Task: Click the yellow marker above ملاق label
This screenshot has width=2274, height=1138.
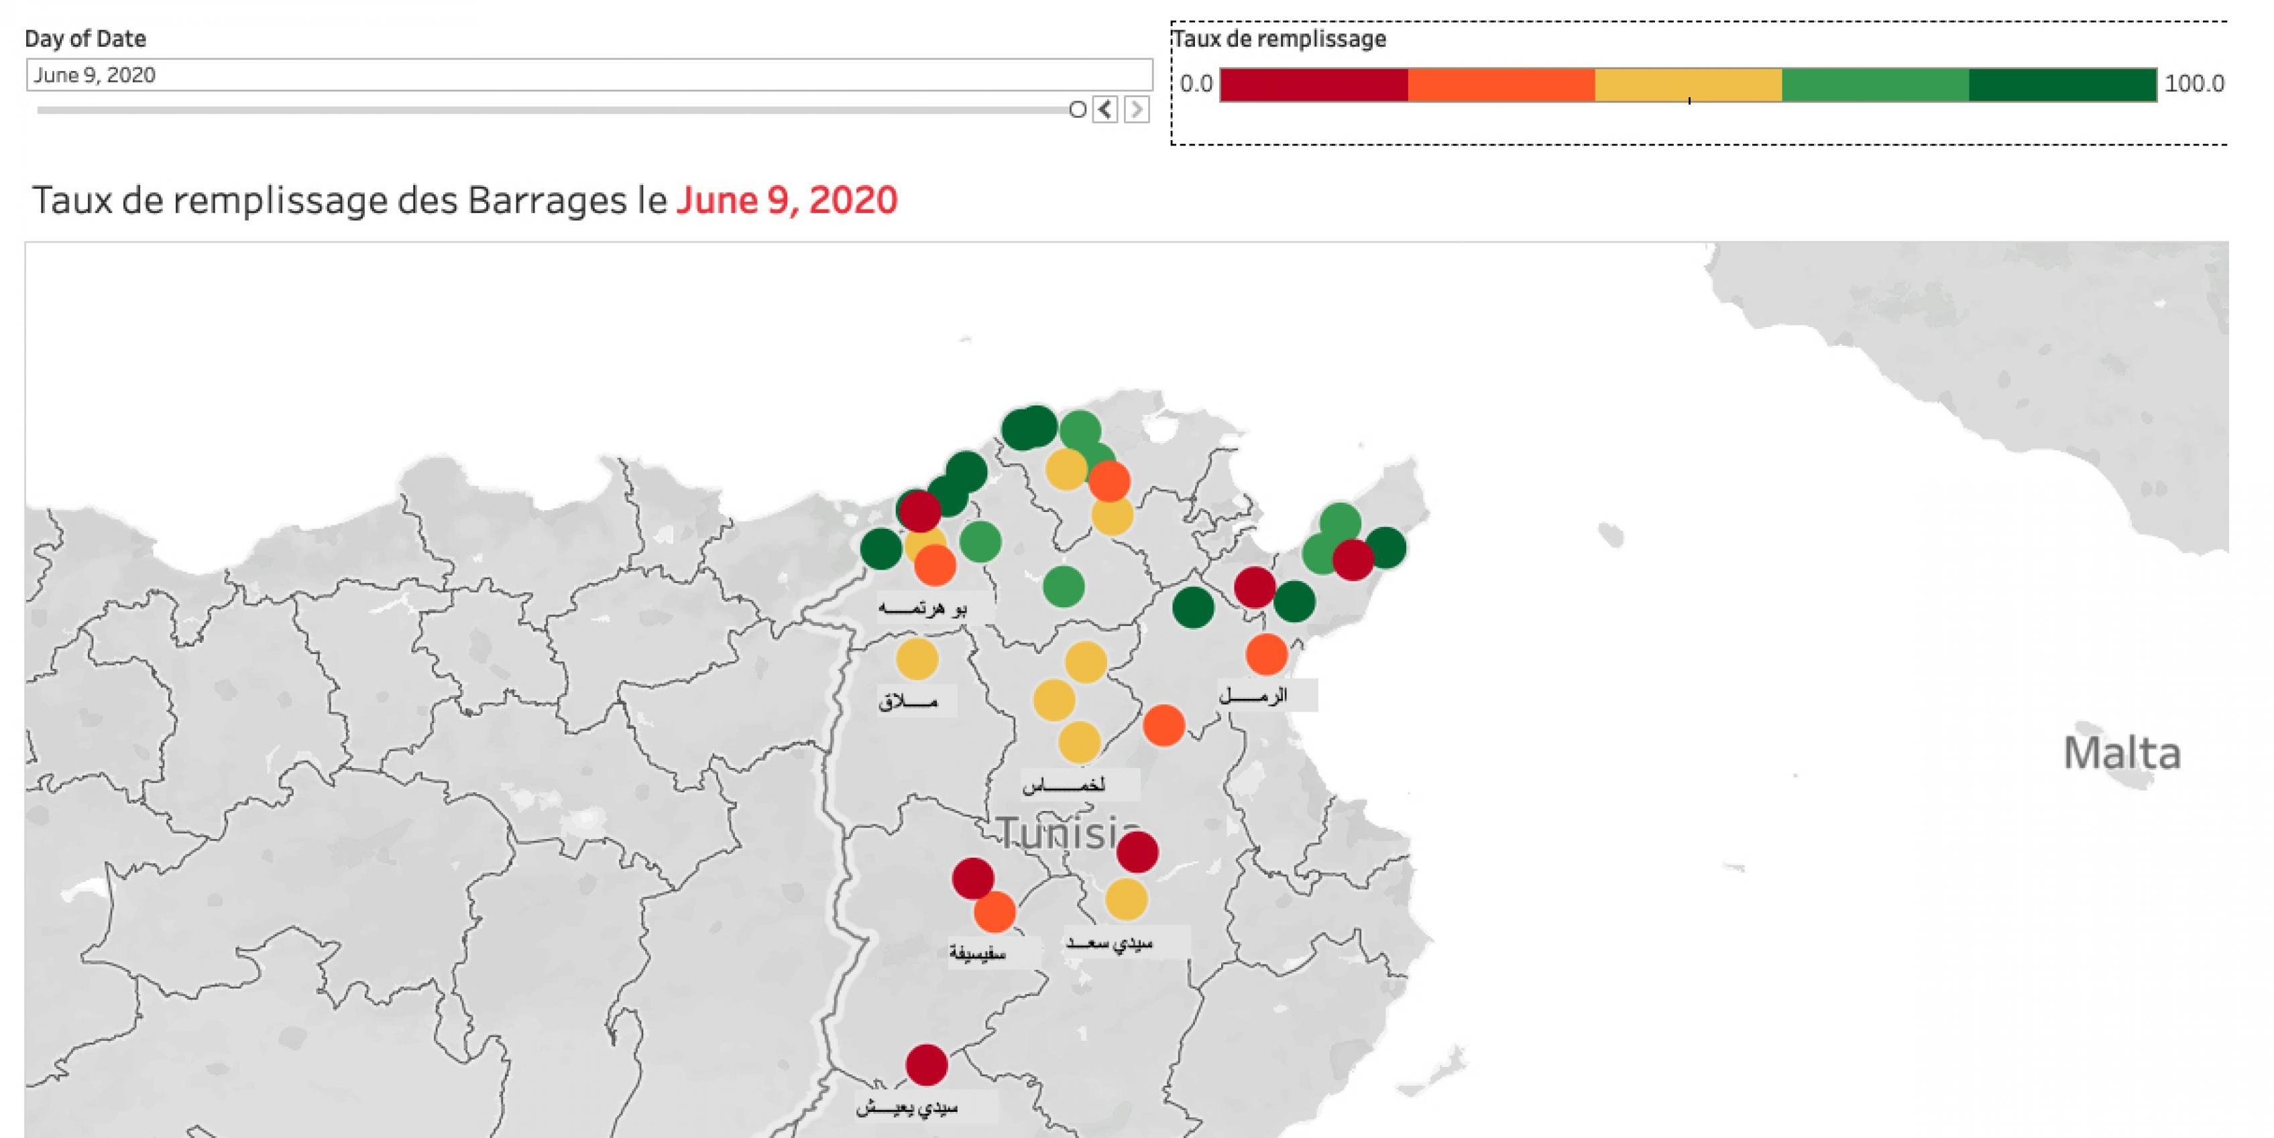Action: coord(917,659)
